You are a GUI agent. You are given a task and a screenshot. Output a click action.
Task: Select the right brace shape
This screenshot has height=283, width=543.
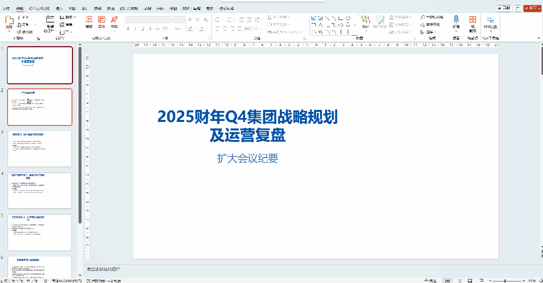[x=347, y=32]
